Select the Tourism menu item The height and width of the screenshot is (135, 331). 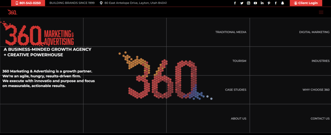[x=240, y=61]
